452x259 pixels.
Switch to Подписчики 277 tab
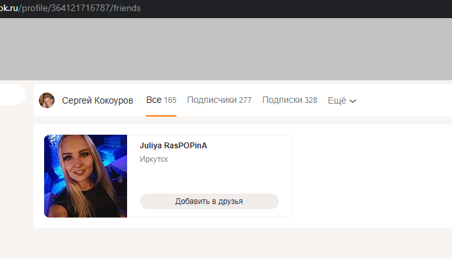219,100
